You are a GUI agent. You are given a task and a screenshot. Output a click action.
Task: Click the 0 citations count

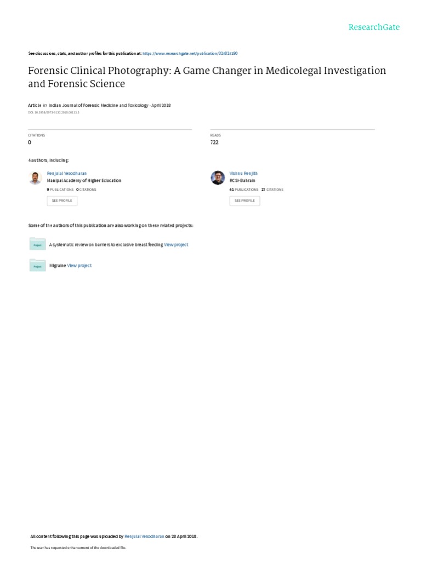pyautogui.click(x=30, y=142)
